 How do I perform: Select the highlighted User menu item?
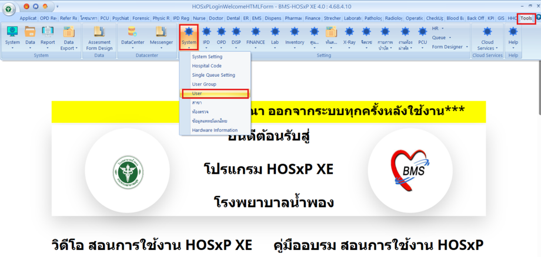[x=215, y=93]
